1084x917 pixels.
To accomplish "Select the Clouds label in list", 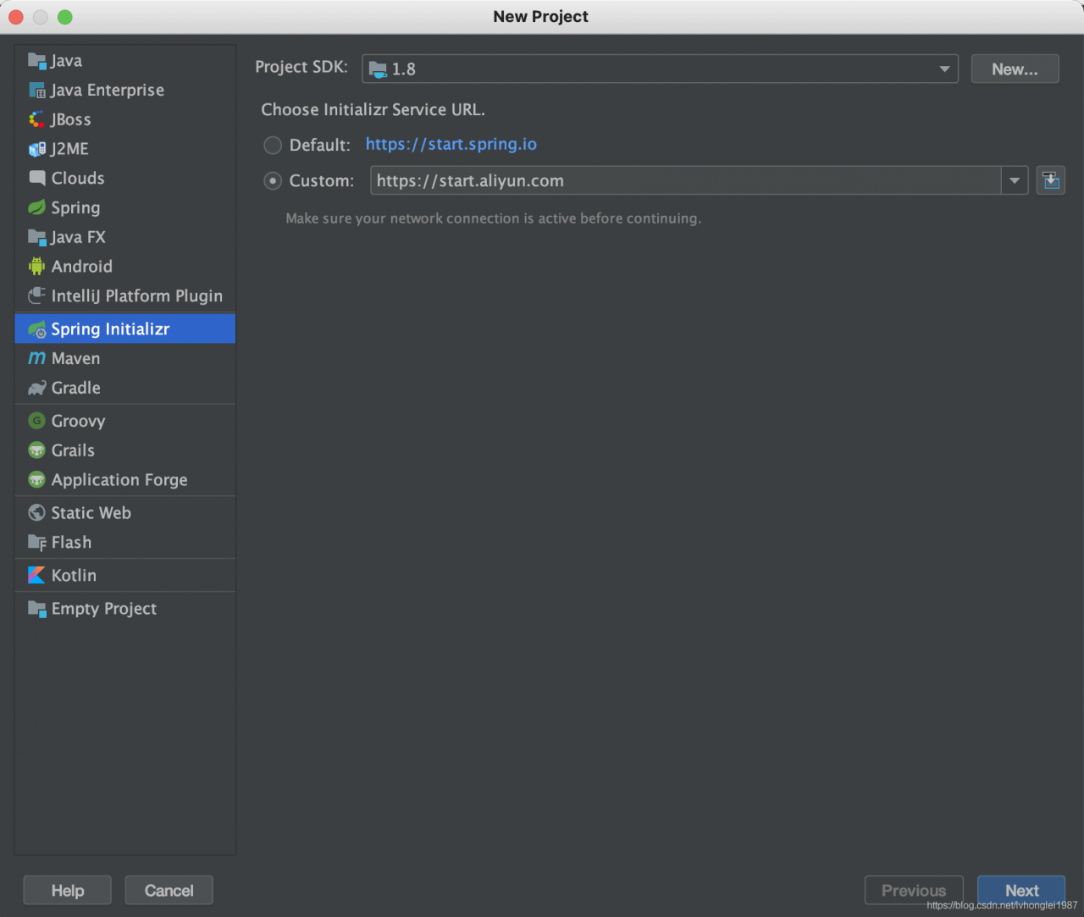I will click(x=78, y=179).
